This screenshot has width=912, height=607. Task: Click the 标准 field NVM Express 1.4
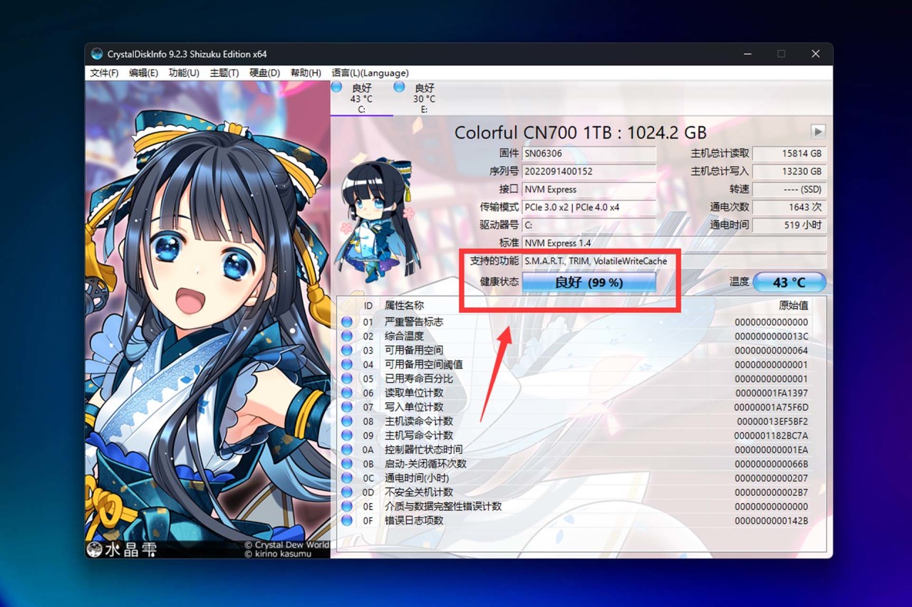pyautogui.click(x=674, y=243)
